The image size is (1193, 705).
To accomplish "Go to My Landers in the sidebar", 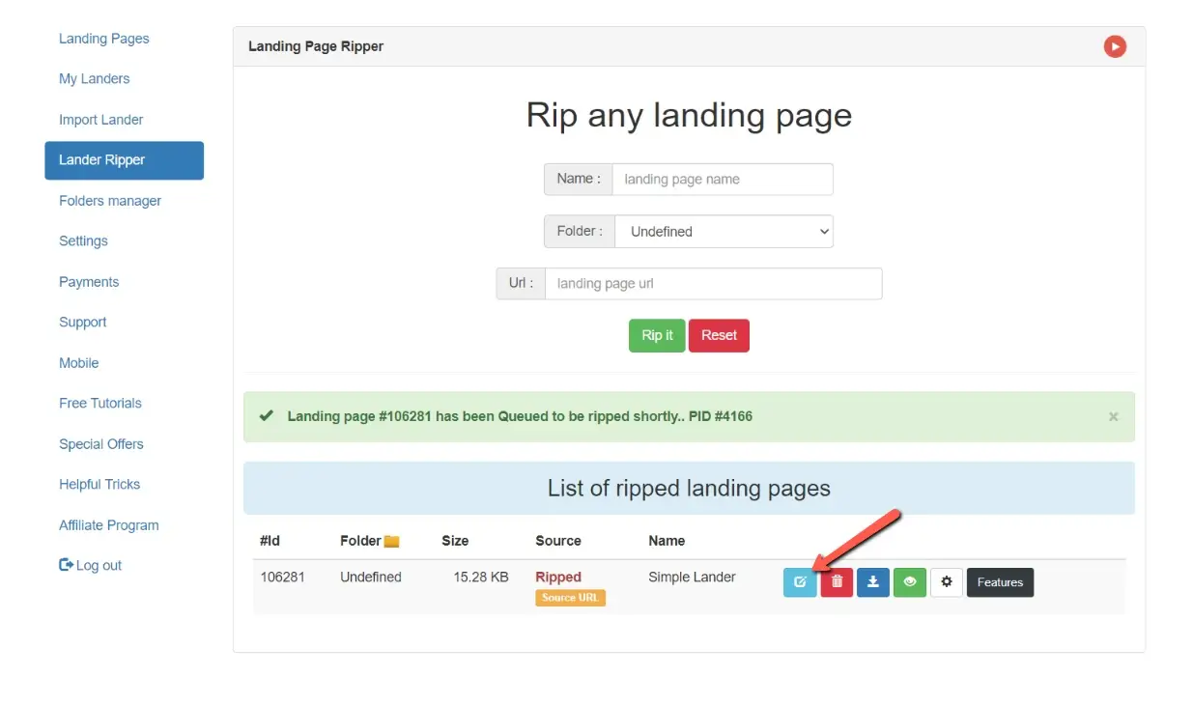I will 94,79.
